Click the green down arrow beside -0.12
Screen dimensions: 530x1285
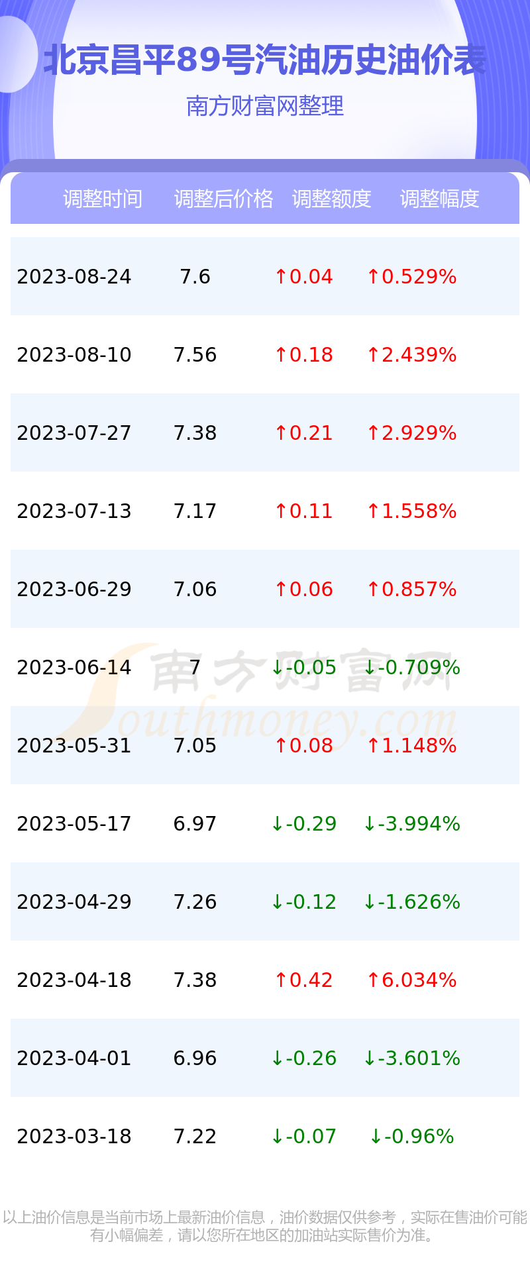coord(278,902)
